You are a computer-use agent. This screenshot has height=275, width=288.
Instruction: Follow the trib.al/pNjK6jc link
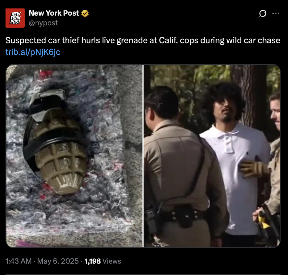coord(33,52)
